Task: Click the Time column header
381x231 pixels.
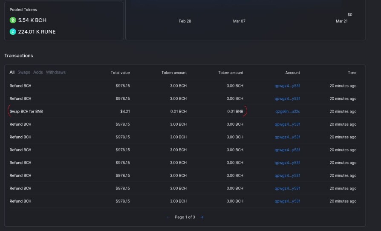Action: [352, 73]
